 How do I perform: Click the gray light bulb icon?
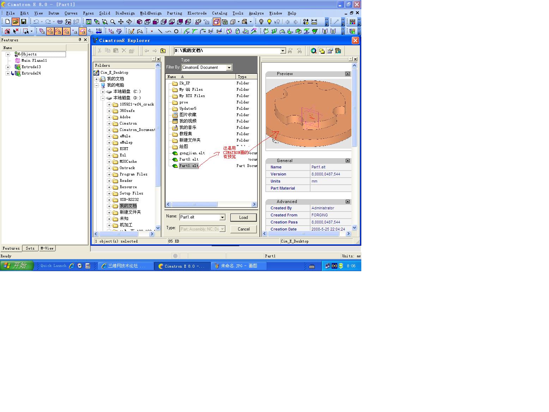pyautogui.click(x=261, y=22)
